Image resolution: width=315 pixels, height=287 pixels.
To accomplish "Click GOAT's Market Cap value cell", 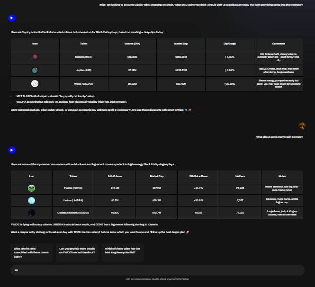I will click(x=157, y=213).
